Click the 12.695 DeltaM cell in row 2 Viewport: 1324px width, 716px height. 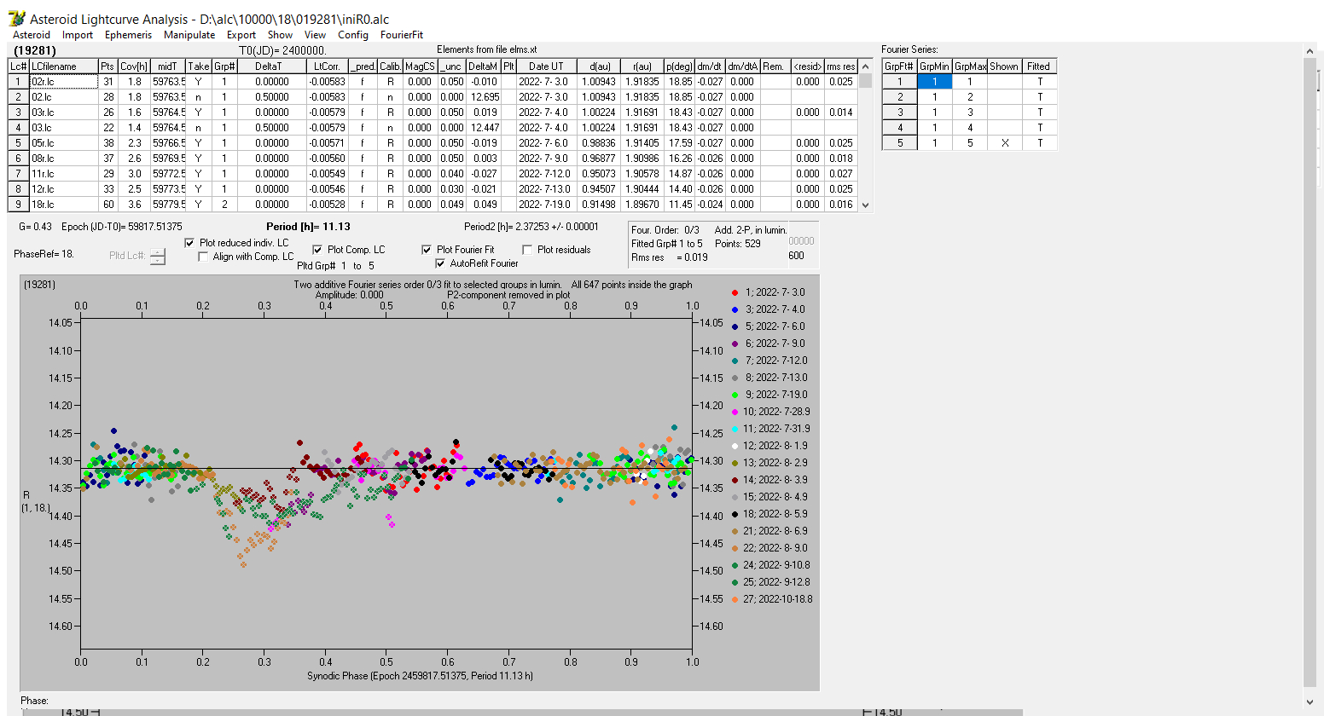483,97
